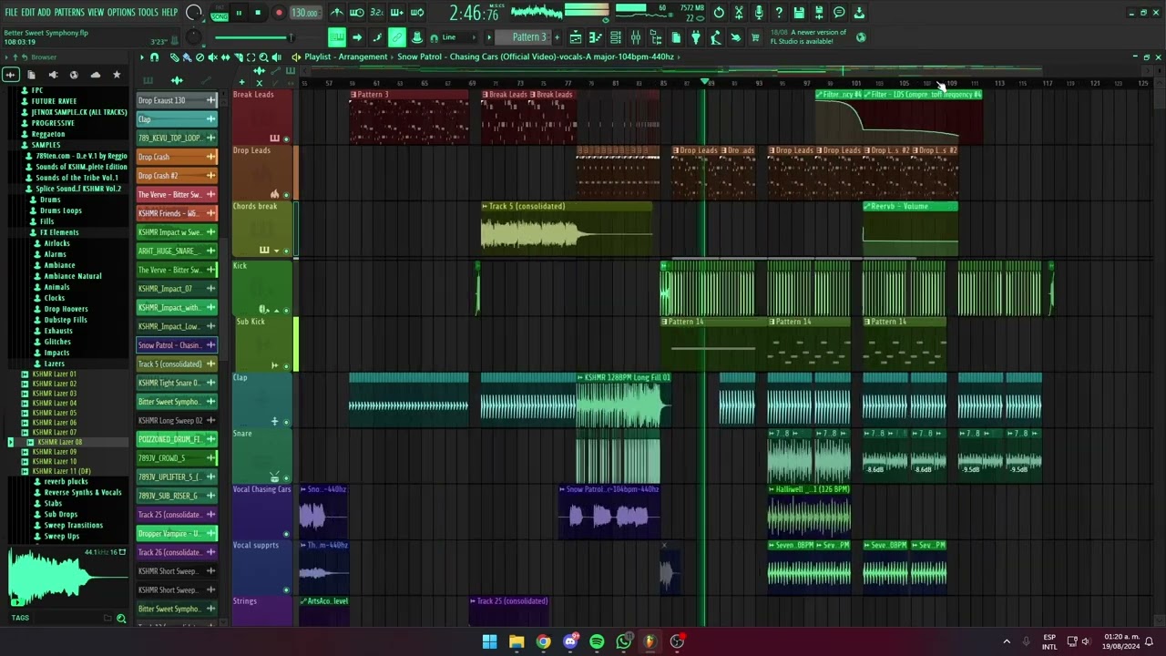The height and width of the screenshot is (656, 1166).
Task: Expand the Impacts folder
Action: (56, 353)
